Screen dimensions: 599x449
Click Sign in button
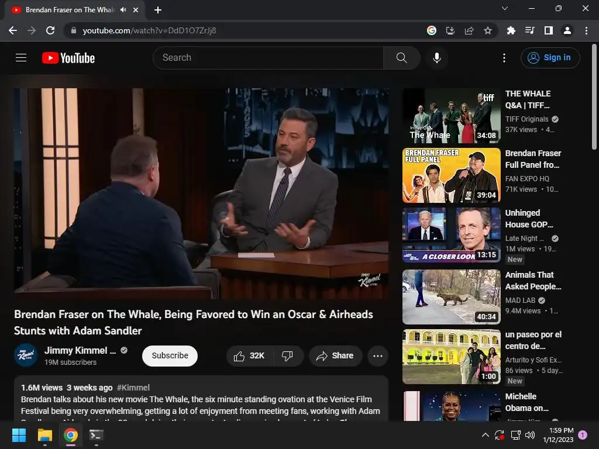tap(550, 58)
